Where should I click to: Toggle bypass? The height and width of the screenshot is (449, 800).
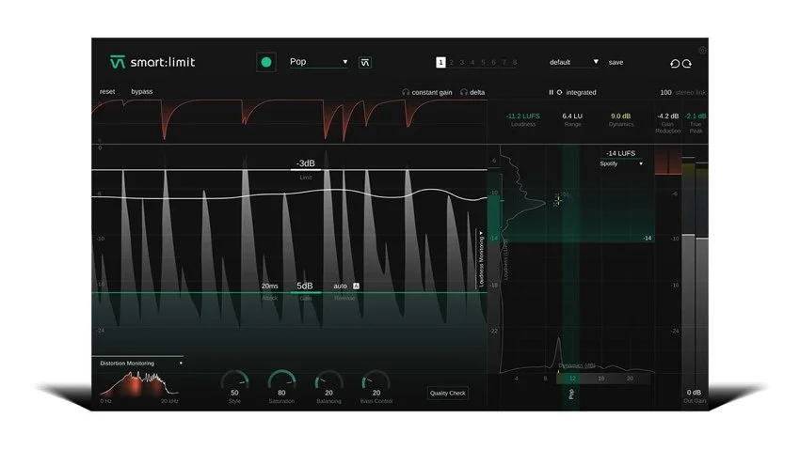pos(142,92)
